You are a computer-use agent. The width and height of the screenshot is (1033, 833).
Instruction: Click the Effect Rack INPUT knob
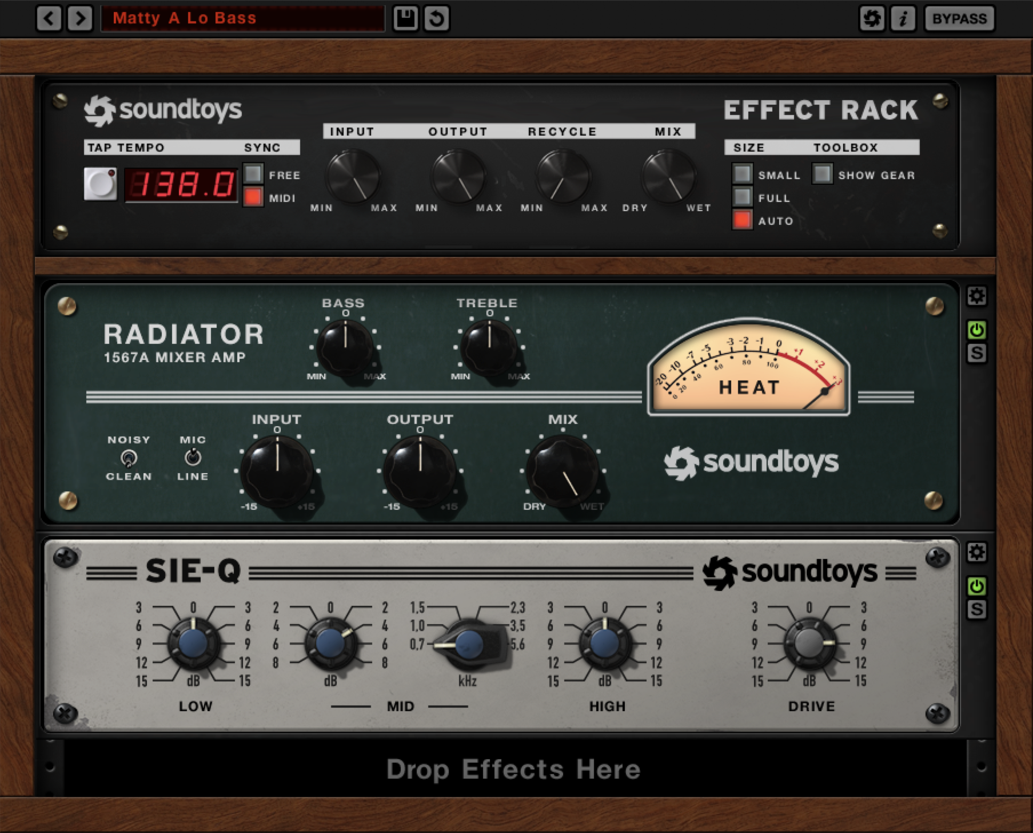tap(353, 177)
